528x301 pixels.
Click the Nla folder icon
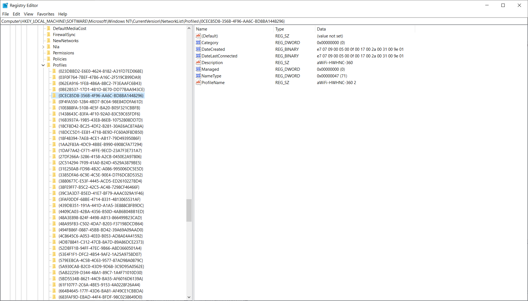(x=49, y=47)
